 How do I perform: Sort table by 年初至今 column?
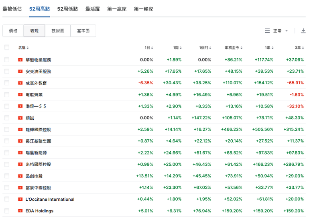(x=234, y=47)
